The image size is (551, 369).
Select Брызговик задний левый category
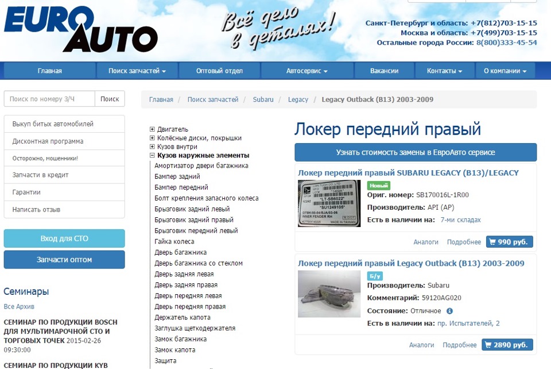tap(192, 209)
